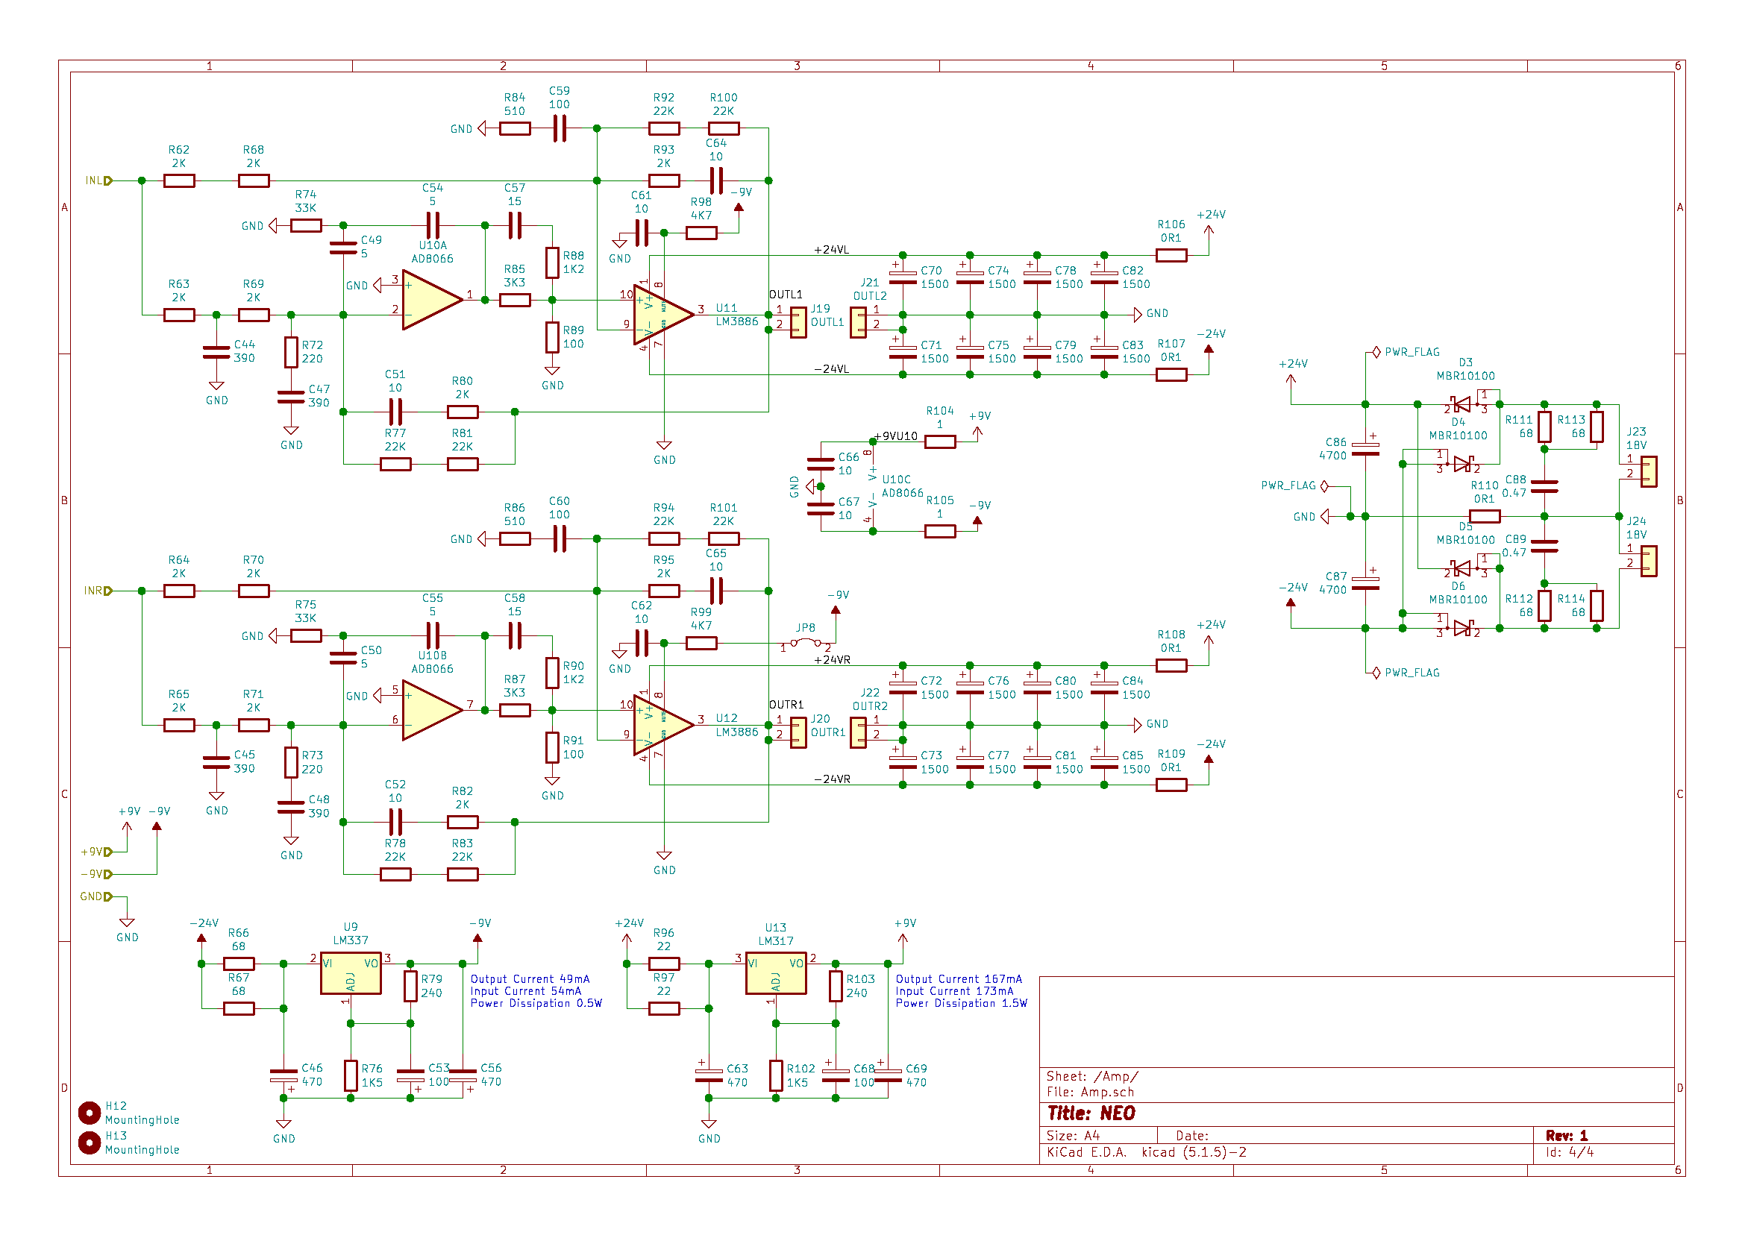Select the INL input label flag
The width and height of the screenshot is (1745, 1235).
pos(99,180)
